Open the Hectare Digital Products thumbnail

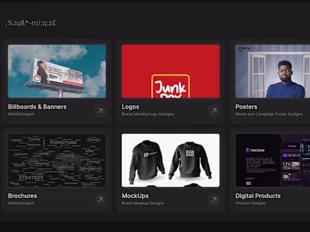coord(273,160)
